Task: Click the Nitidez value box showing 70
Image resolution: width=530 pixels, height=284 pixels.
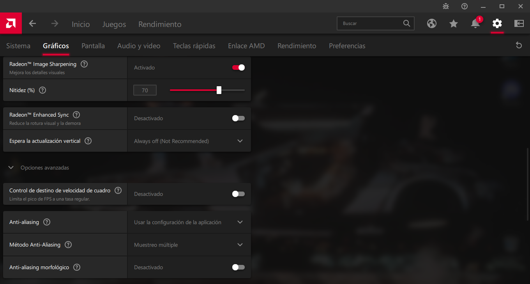Action: click(145, 90)
